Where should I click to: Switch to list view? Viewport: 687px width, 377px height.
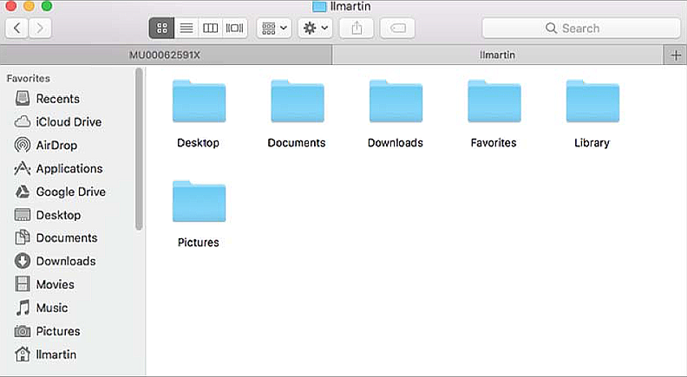coord(186,29)
